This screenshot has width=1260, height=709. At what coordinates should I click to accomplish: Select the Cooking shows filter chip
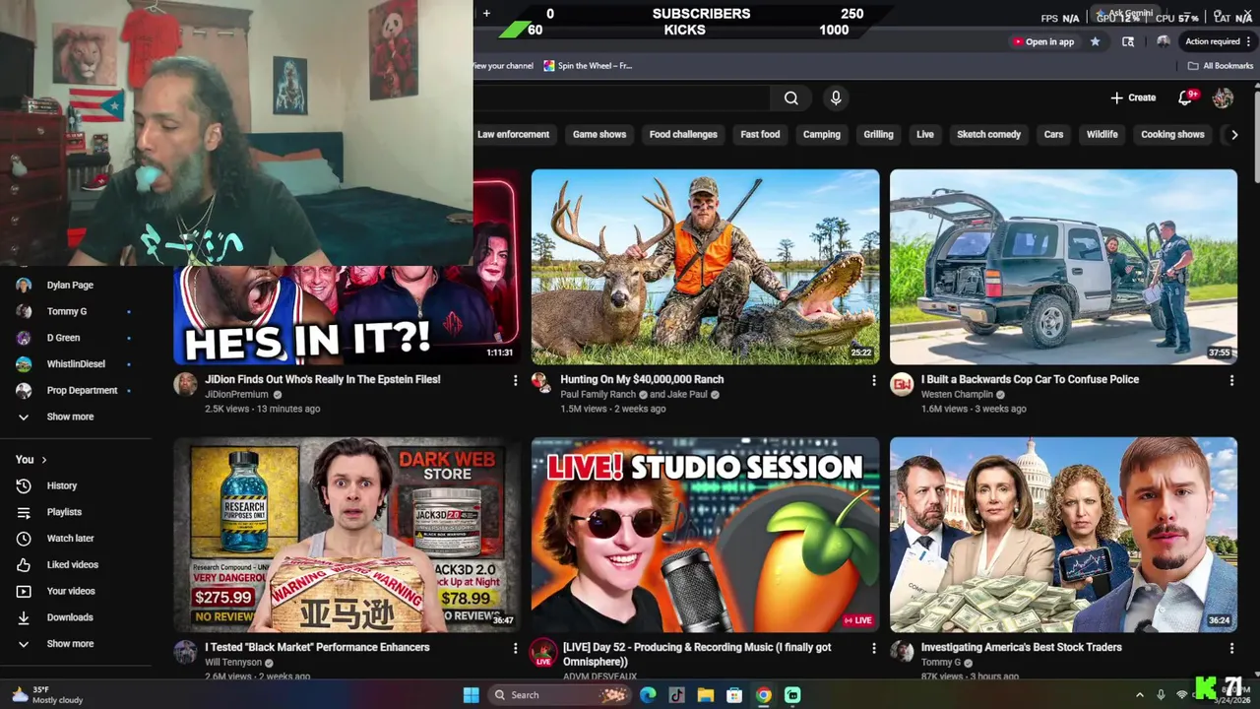[1172, 134]
